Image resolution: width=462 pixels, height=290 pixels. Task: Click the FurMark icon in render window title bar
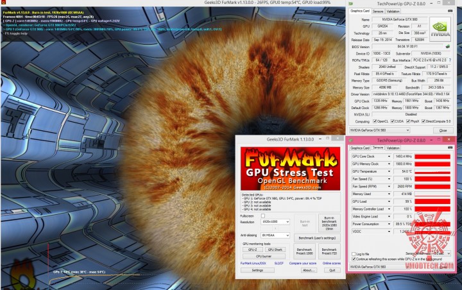pyautogui.click(x=3, y=2)
